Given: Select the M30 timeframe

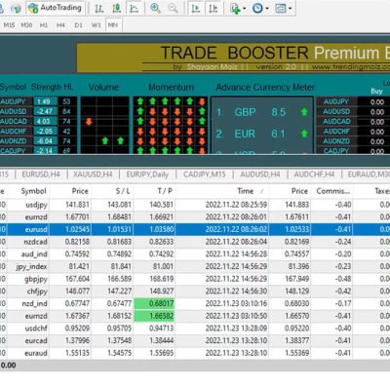Looking at the screenshot, I should (26, 24).
